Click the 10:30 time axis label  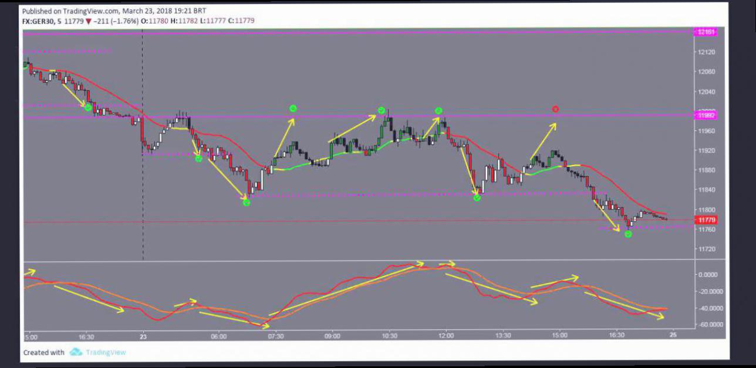click(x=389, y=337)
